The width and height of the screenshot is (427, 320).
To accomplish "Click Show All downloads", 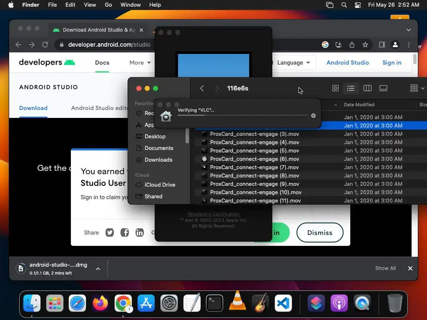I will coord(385,268).
